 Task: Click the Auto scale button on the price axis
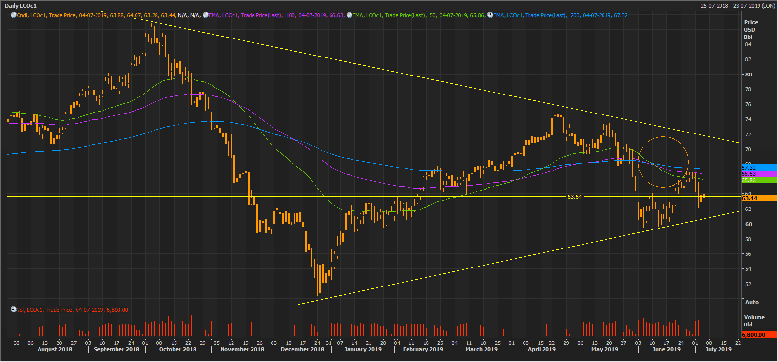point(752,302)
